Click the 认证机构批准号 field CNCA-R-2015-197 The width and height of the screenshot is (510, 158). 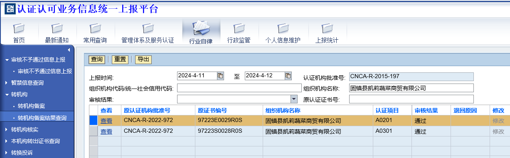[411, 77]
